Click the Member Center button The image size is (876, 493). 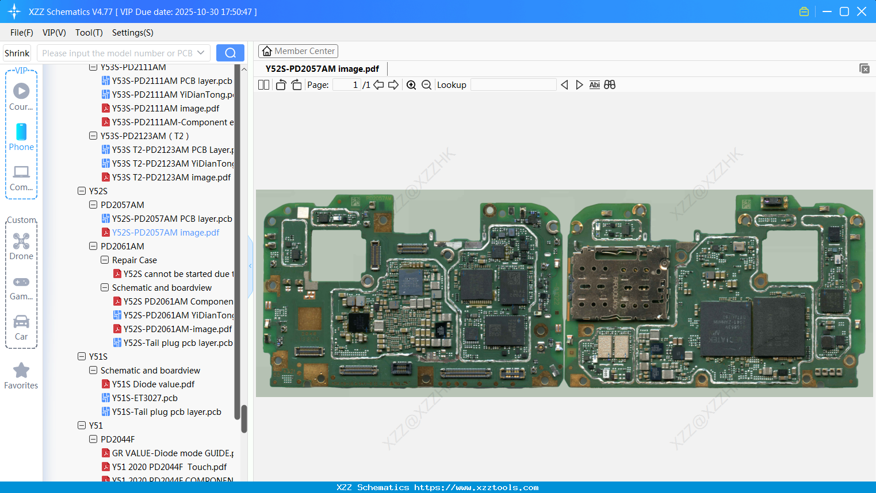298,51
